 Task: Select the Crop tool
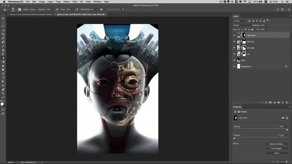click(3, 34)
